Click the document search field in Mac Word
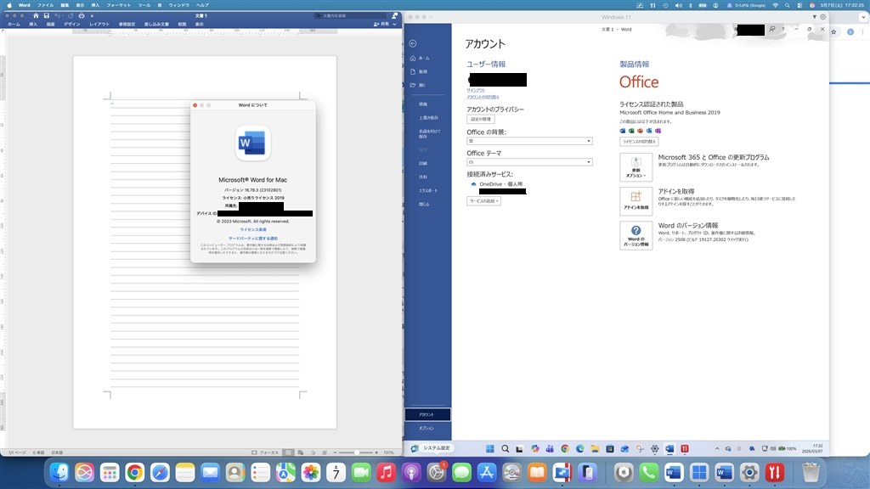 [351, 15]
